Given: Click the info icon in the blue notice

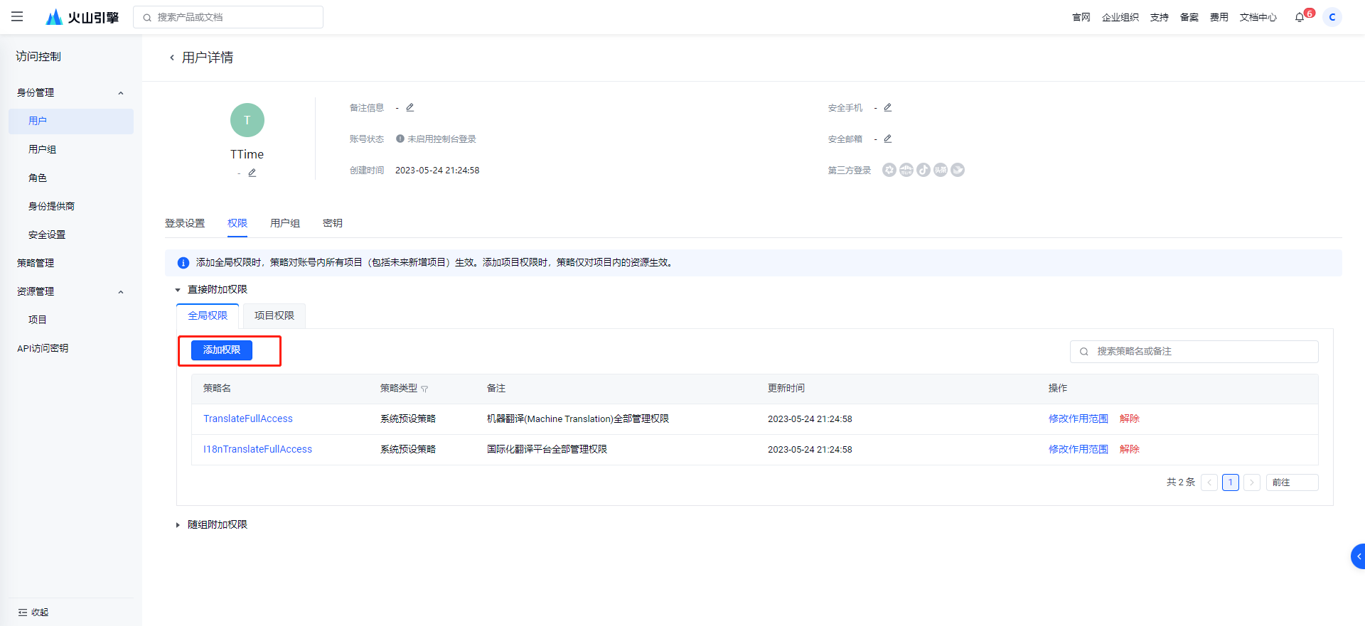Looking at the screenshot, I should click(183, 263).
